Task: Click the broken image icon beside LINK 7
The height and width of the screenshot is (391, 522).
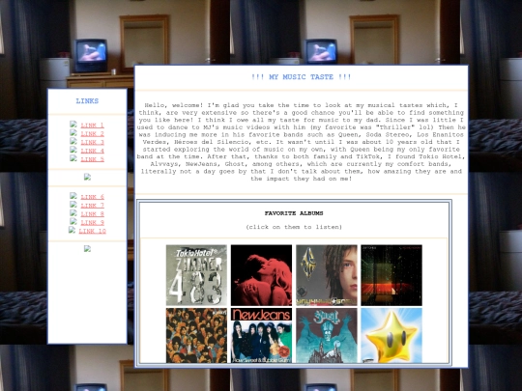Action: pos(73,205)
